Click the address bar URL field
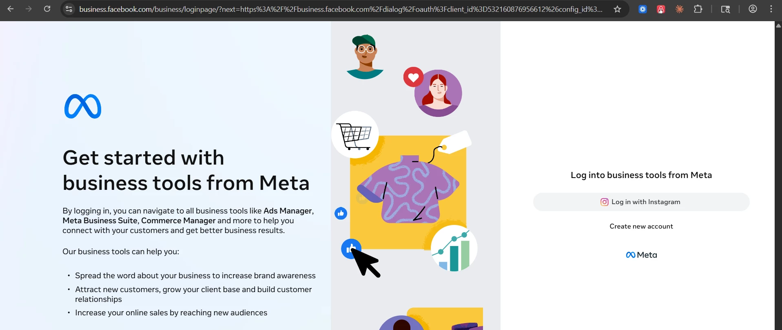This screenshot has height=330, width=782. point(341,9)
